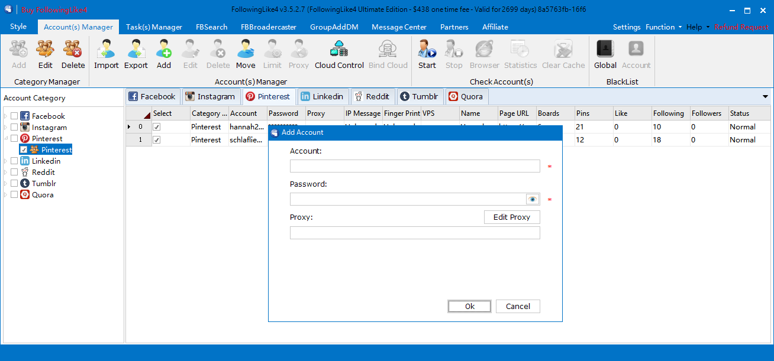Screen dimensions: 774x361
Task: Tick the Pinterest parent category checkbox
Action: (14, 139)
